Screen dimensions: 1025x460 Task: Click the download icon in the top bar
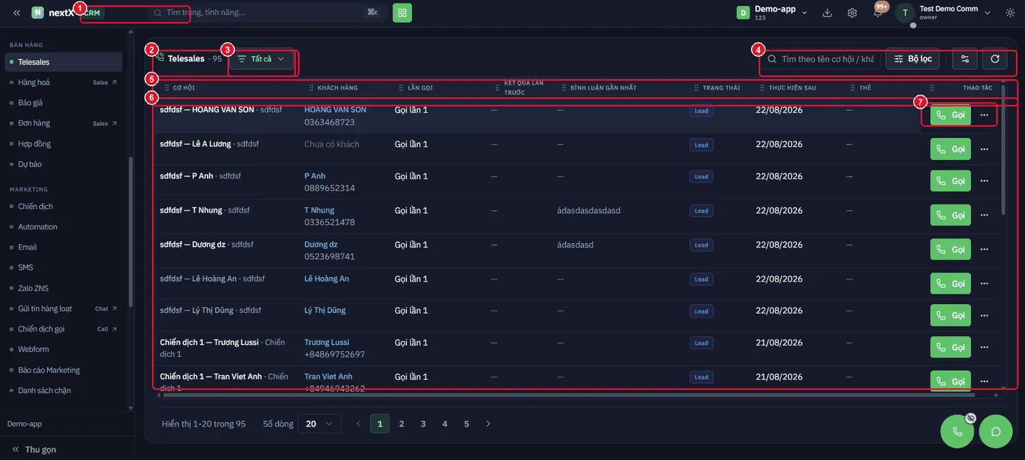click(x=828, y=12)
